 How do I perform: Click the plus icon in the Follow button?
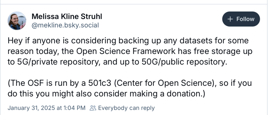point(231,19)
